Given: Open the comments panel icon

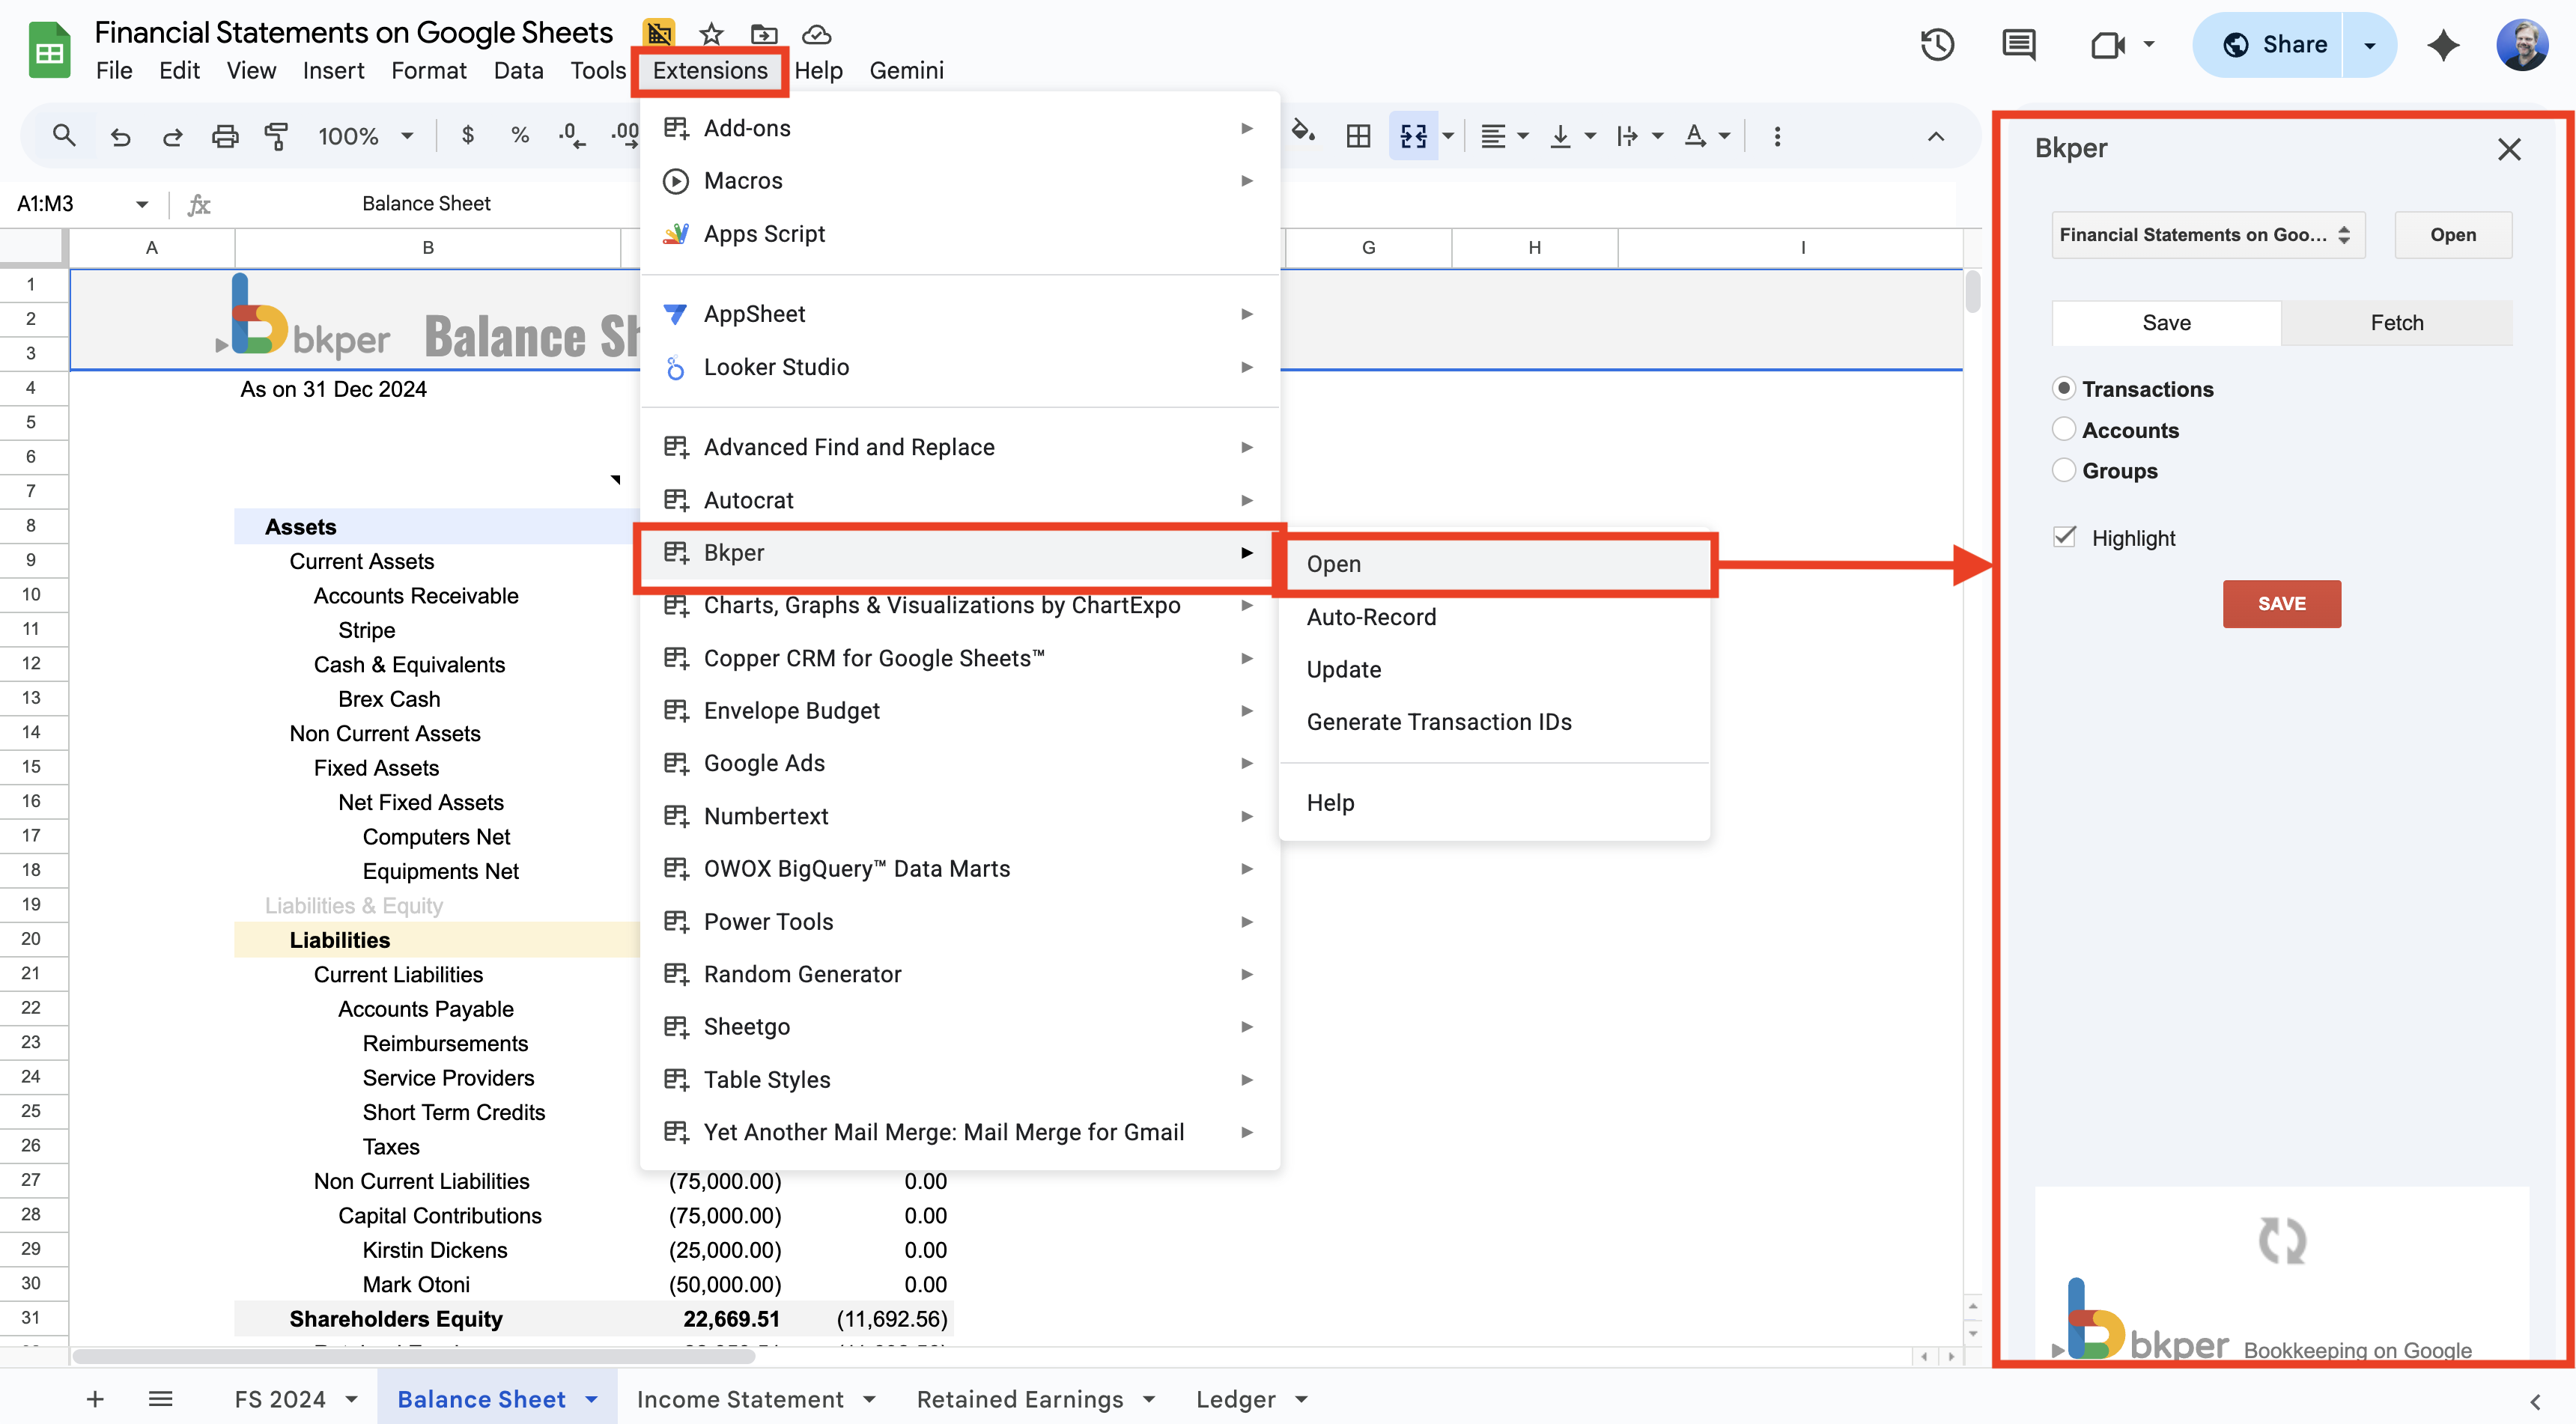Looking at the screenshot, I should pyautogui.click(x=2017, y=44).
